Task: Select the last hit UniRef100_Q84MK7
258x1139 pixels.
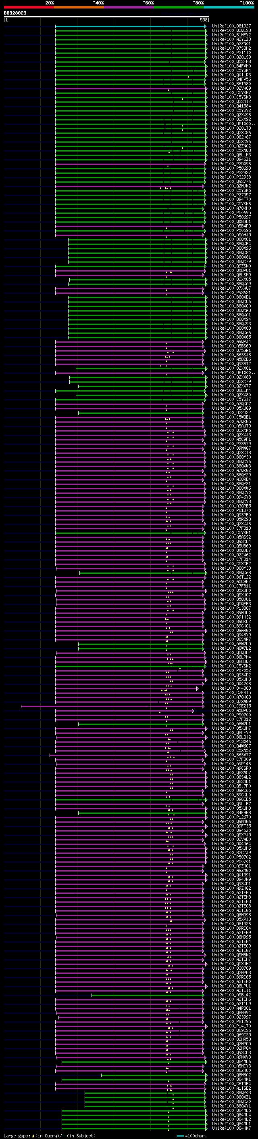Action: pyautogui.click(x=231, y=1128)
